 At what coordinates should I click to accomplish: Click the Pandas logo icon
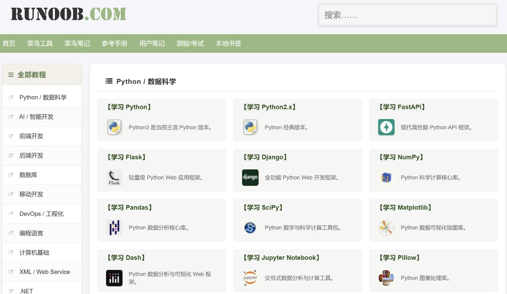pyautogui.click(x=114, y=228)
